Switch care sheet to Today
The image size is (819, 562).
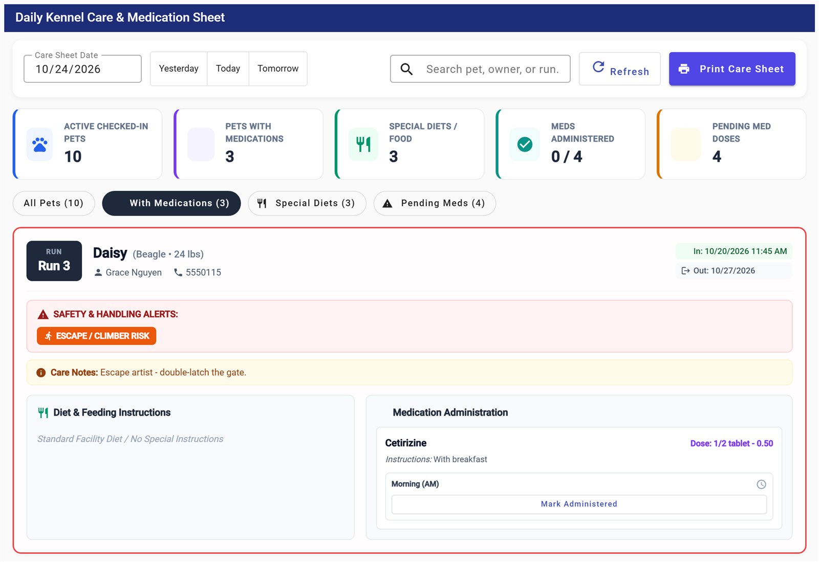click(228, 69)
